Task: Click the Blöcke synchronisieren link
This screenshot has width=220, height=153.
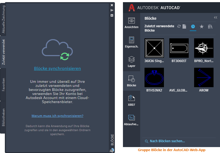Action: tap(57, 68)
